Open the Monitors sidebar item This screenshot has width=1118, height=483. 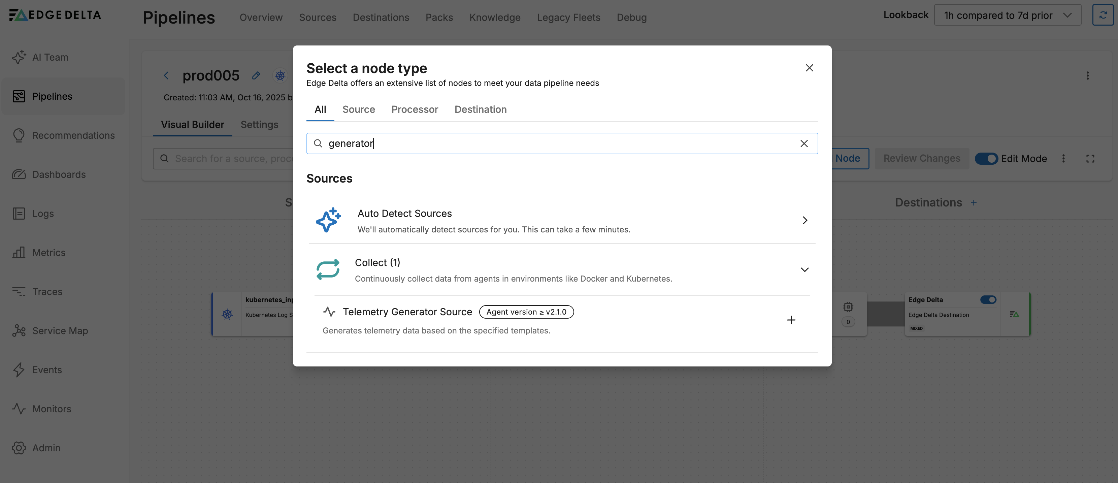click(51, 409)
